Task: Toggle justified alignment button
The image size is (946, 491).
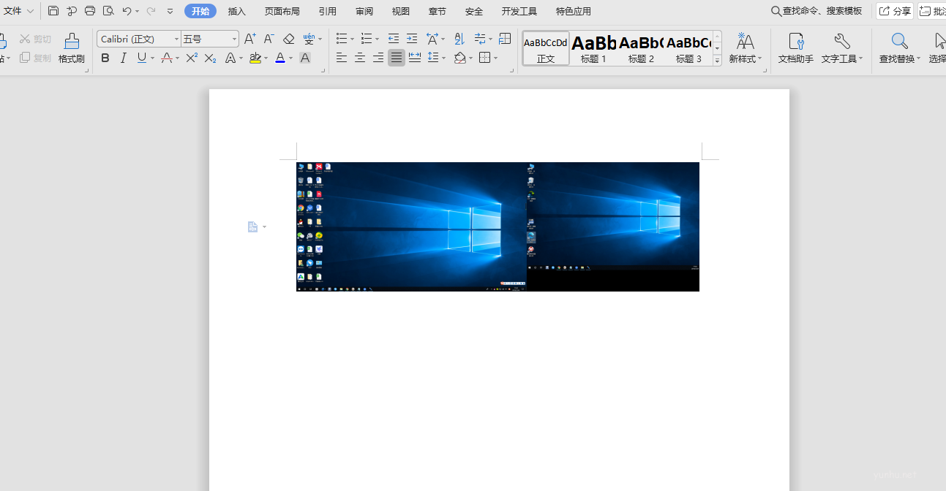Action: (397, 58)
